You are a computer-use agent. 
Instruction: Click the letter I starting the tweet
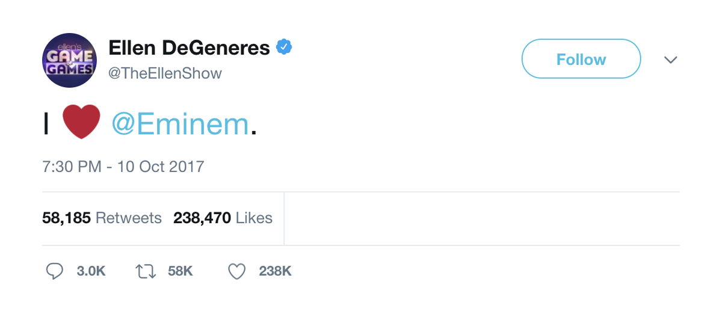(x=46, y=124)
